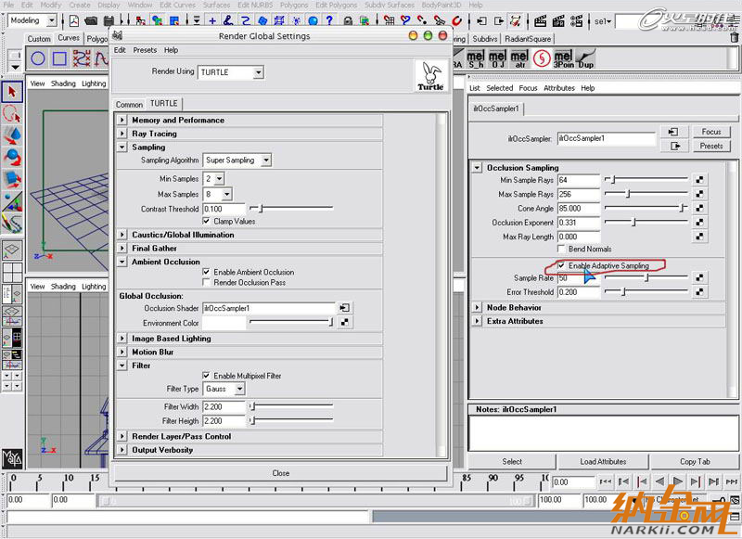Image resolution: width=742 pixels, height=539 pixels.
Task: Uncheck Enable Ambient Occlusion
Action: pyautogui.click(x=206, y=272)
